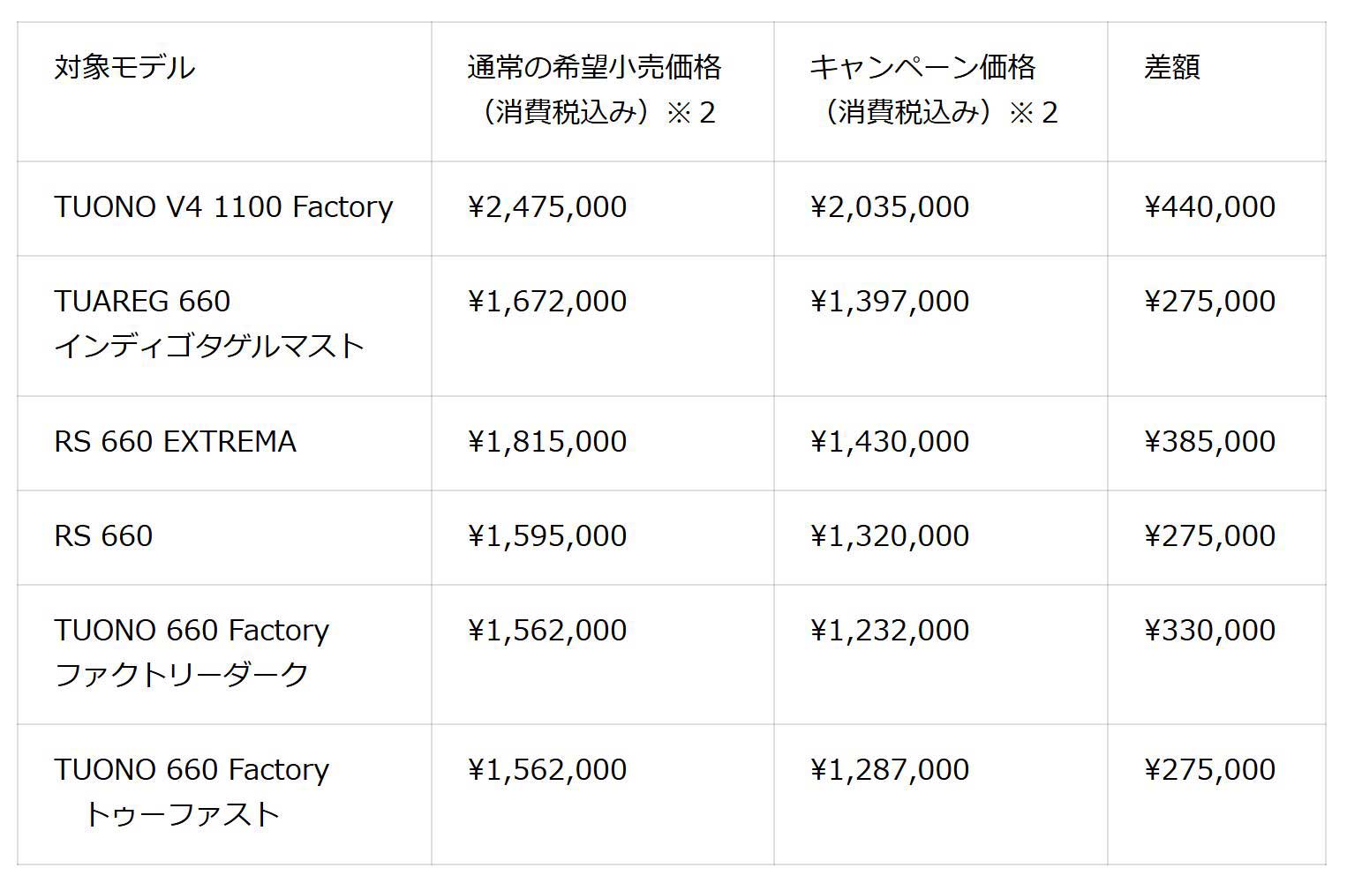Select the ¥385,000 difference cell
The image size is (1347, 883).
click(x=1209, y=442)
